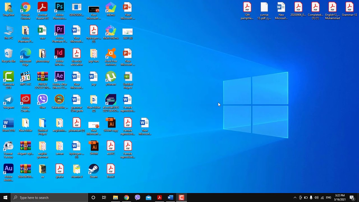Select the PRESET COLLECTIO... archive icon
Screen dimensions: 359x202
(43, 80)
